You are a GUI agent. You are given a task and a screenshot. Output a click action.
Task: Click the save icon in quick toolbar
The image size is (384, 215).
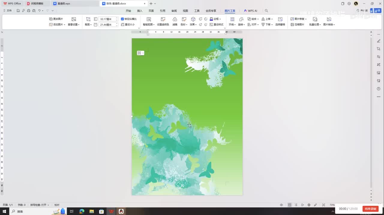(18, 10)
